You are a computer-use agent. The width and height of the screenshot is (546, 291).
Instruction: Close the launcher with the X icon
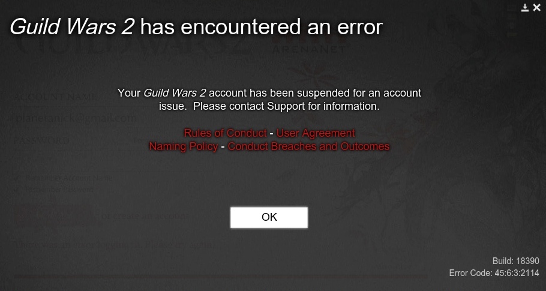click(536, 8)
